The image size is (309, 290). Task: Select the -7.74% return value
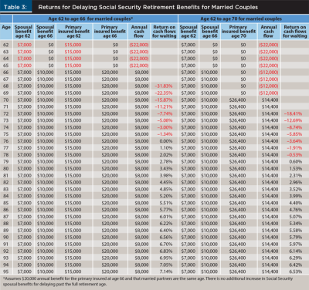click(165, 113)
